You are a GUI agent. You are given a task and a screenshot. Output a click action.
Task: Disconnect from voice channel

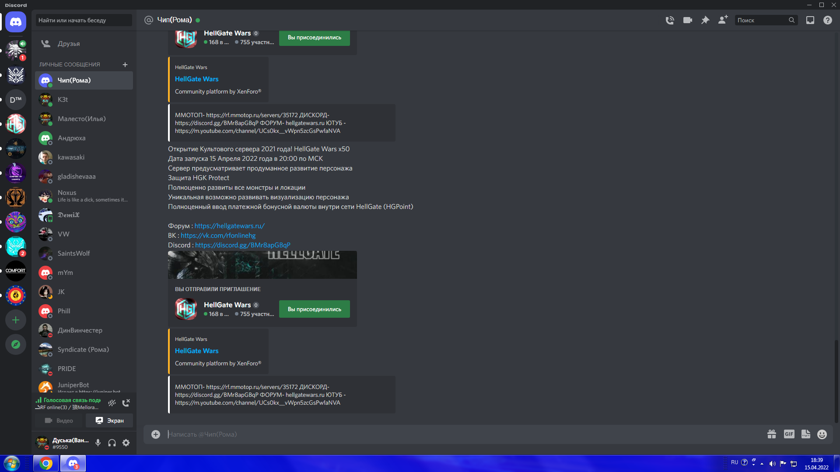point(126,403)
